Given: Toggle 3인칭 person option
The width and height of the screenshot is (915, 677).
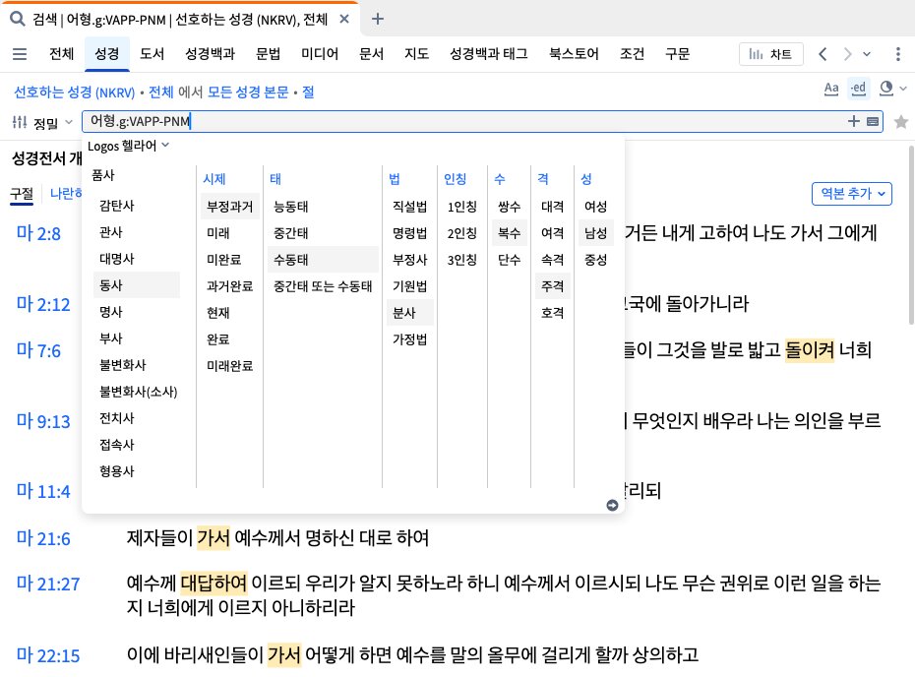Looking at the screenshot, I should pos(462,259).
